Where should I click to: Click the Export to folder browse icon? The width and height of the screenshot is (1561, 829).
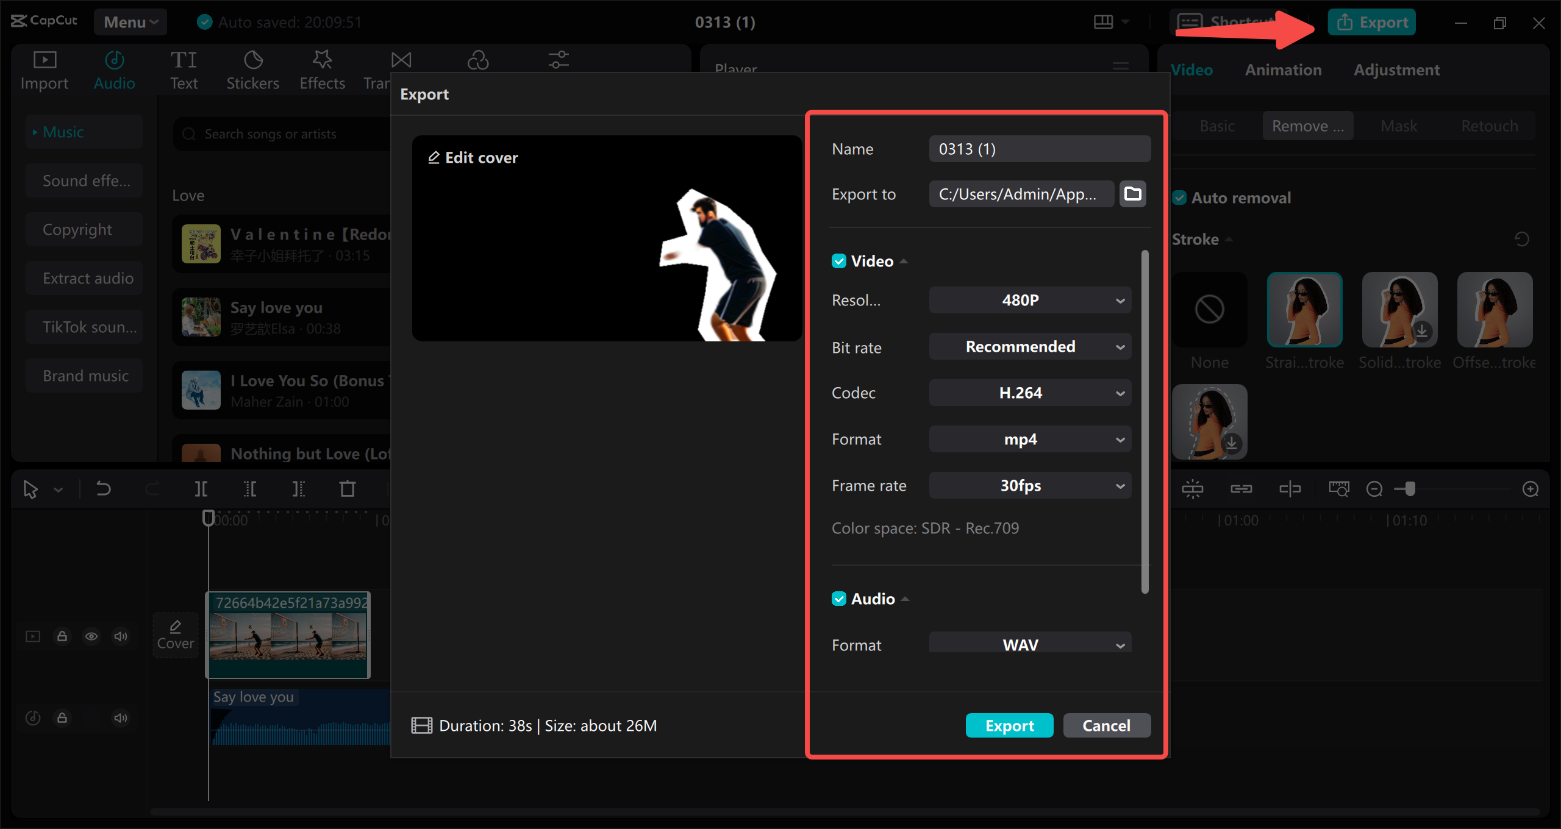1132,194
